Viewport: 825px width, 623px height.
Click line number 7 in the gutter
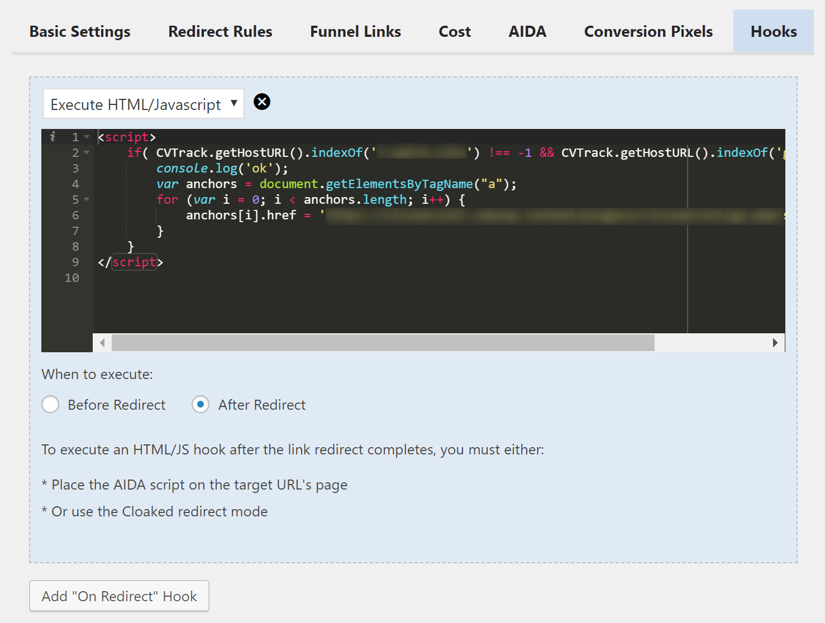point(75,231)
